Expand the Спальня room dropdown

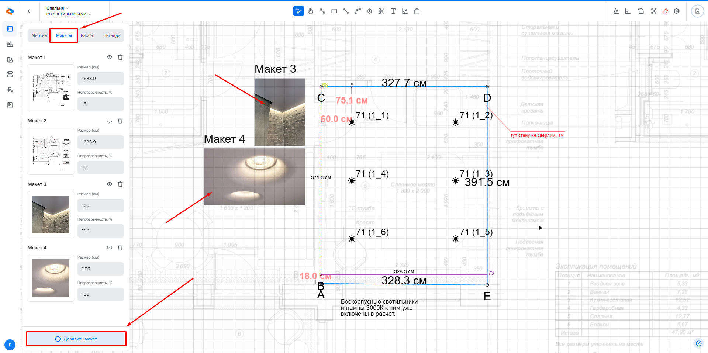point(58,8)
